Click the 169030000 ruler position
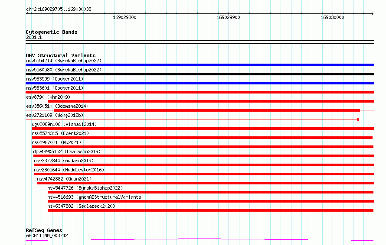The height and width of the screenshot is (245, 386). (332, 17)
